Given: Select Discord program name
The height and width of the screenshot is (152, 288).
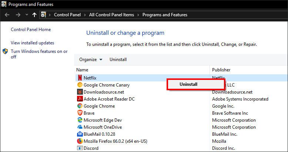Looking at the screenshot, I should pyautogui.click(x=91, y=148).
